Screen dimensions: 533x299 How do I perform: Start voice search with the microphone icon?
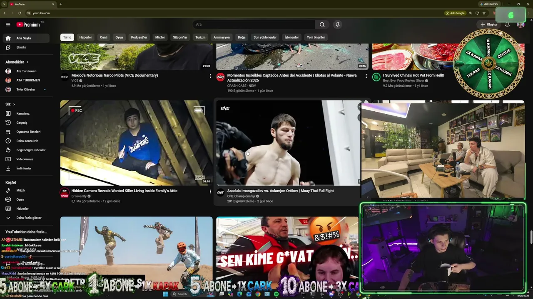[x=338, y=25]
